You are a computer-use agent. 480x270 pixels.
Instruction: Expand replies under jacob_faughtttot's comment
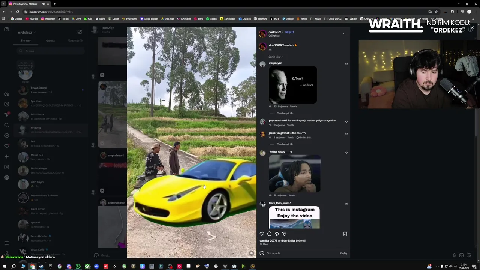[x=285, y=144]
